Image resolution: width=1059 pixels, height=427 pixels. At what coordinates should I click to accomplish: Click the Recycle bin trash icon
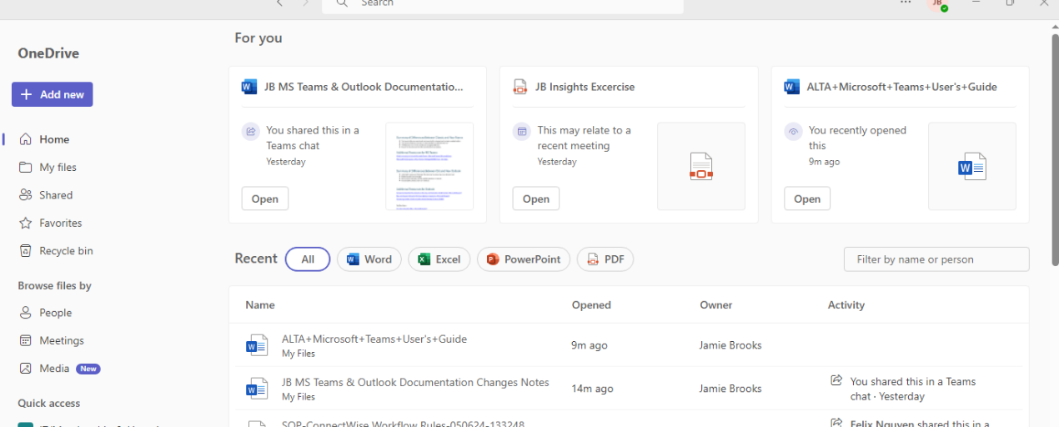pos(26,250)
